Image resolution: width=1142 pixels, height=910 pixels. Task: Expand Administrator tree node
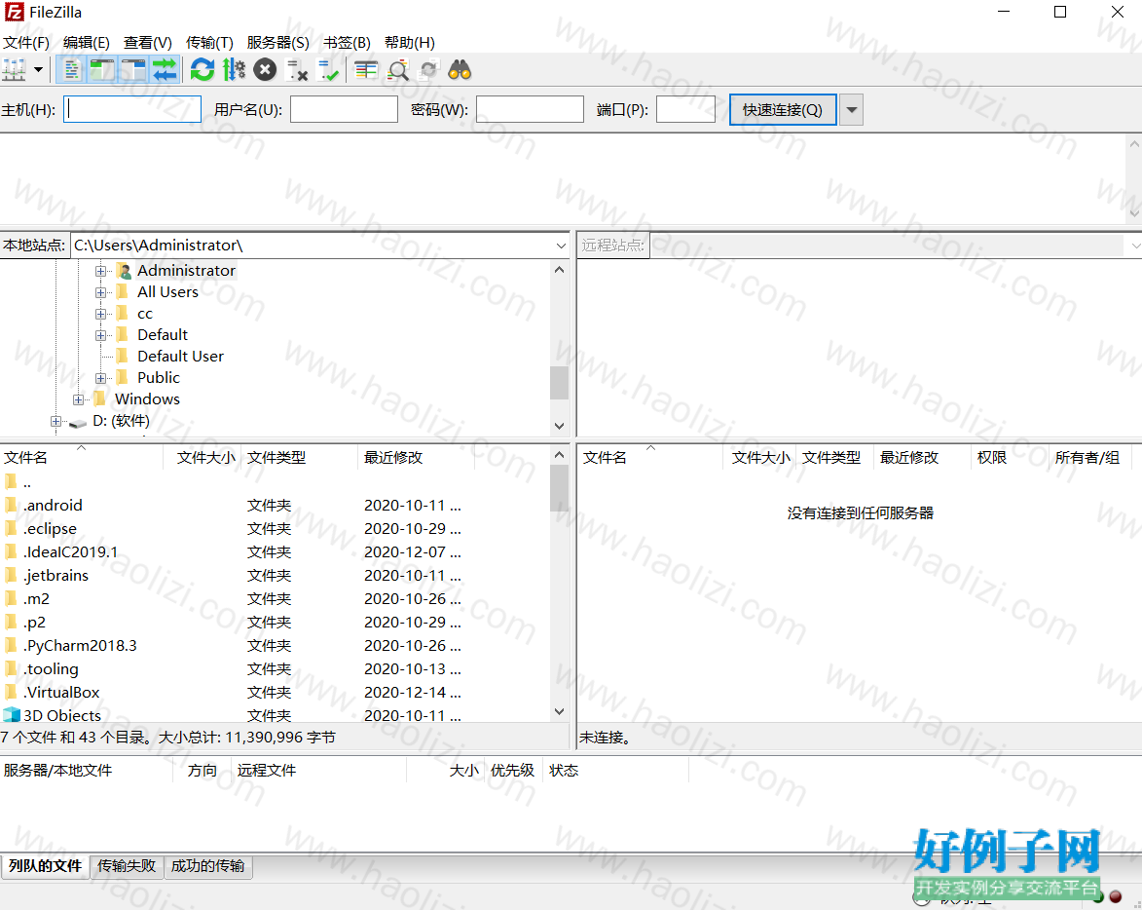pyautogui.click(x=100, y=271)
